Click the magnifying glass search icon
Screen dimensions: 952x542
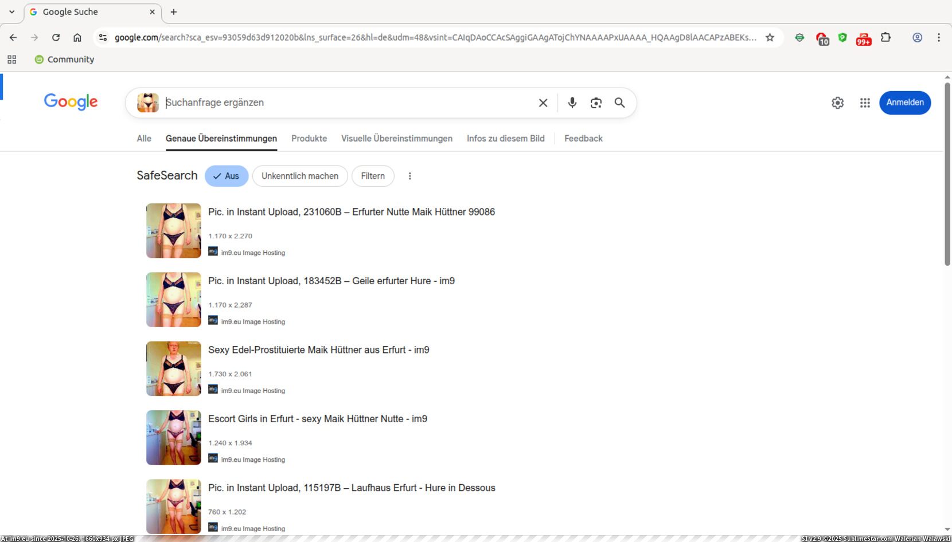pyautogui.click(x=619, y=103)
